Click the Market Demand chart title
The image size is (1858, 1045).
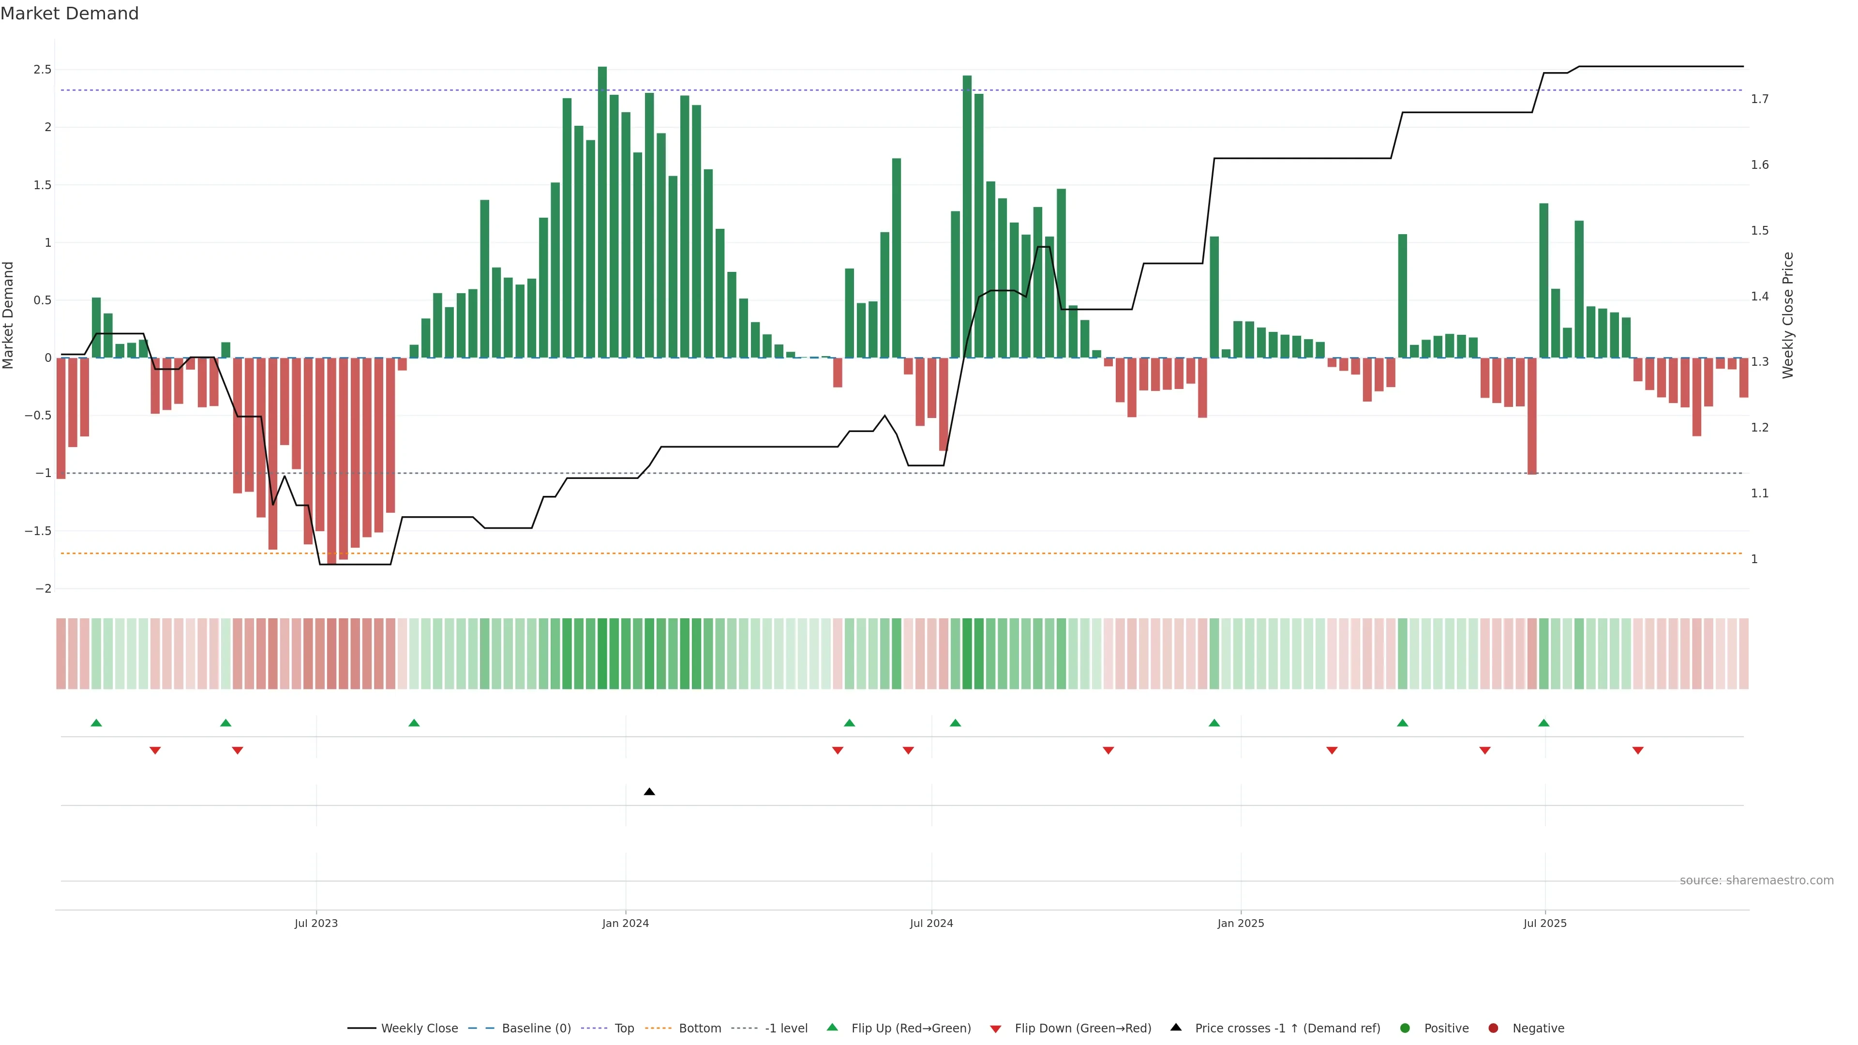tap(69, 14)
